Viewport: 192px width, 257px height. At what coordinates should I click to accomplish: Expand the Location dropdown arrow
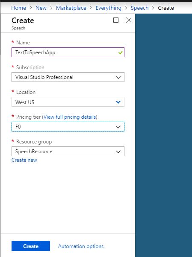point(118,102)
